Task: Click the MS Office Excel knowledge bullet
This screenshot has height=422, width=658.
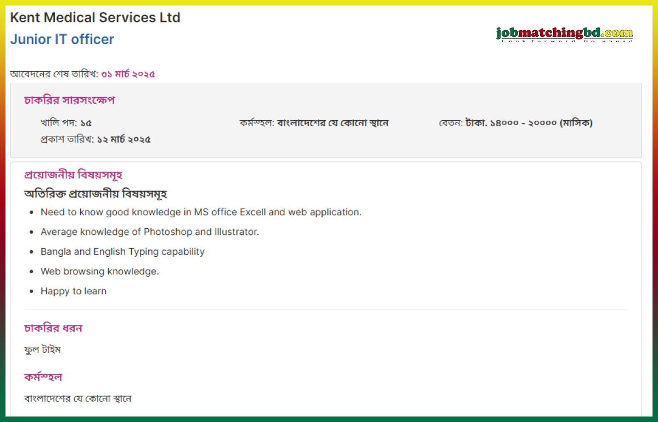Action: tap(201, 212)
